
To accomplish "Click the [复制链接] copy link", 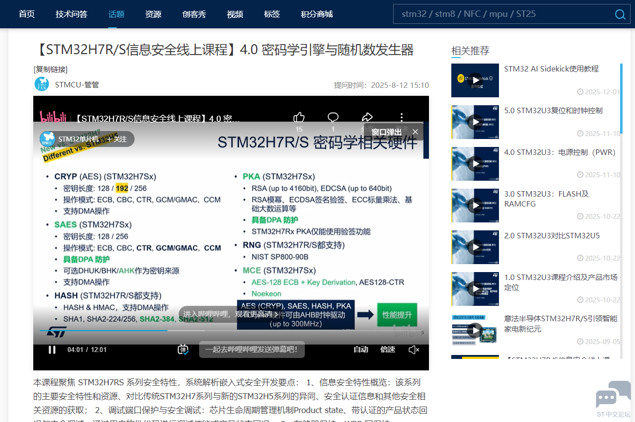I will pyautogui.click(x=51, y=70).
